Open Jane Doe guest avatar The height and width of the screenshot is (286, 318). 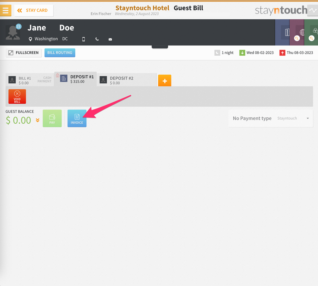(x=13, y=32)
